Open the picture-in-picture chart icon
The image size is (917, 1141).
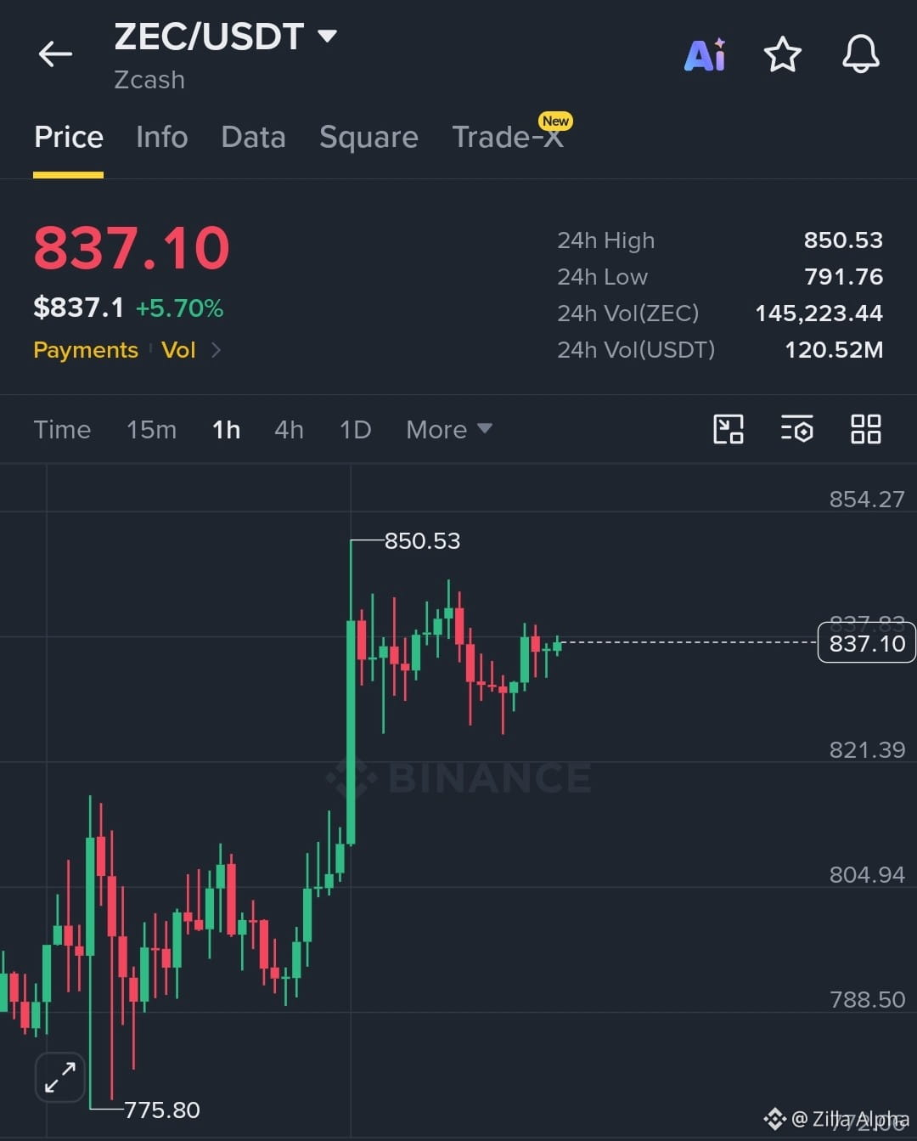[729, 429]
